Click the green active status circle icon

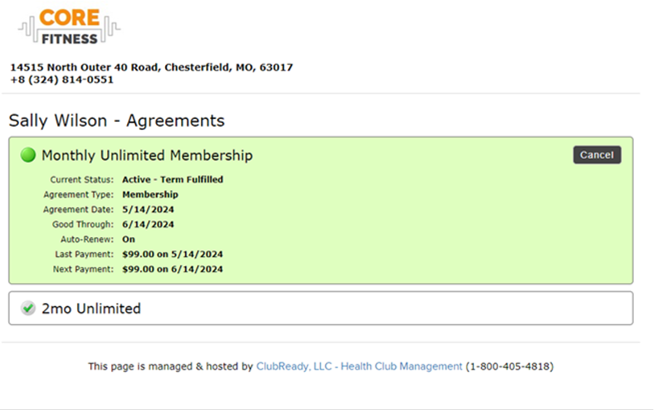(x=28, y=155)
